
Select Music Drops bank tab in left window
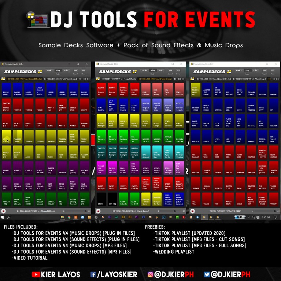(x=60, y=79)
